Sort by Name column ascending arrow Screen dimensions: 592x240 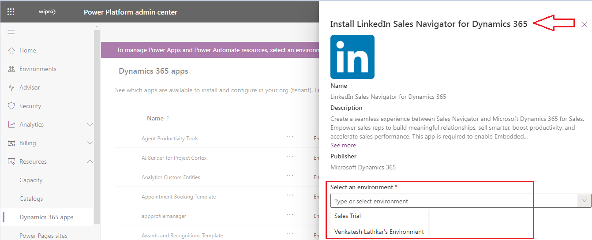[168, 118]
